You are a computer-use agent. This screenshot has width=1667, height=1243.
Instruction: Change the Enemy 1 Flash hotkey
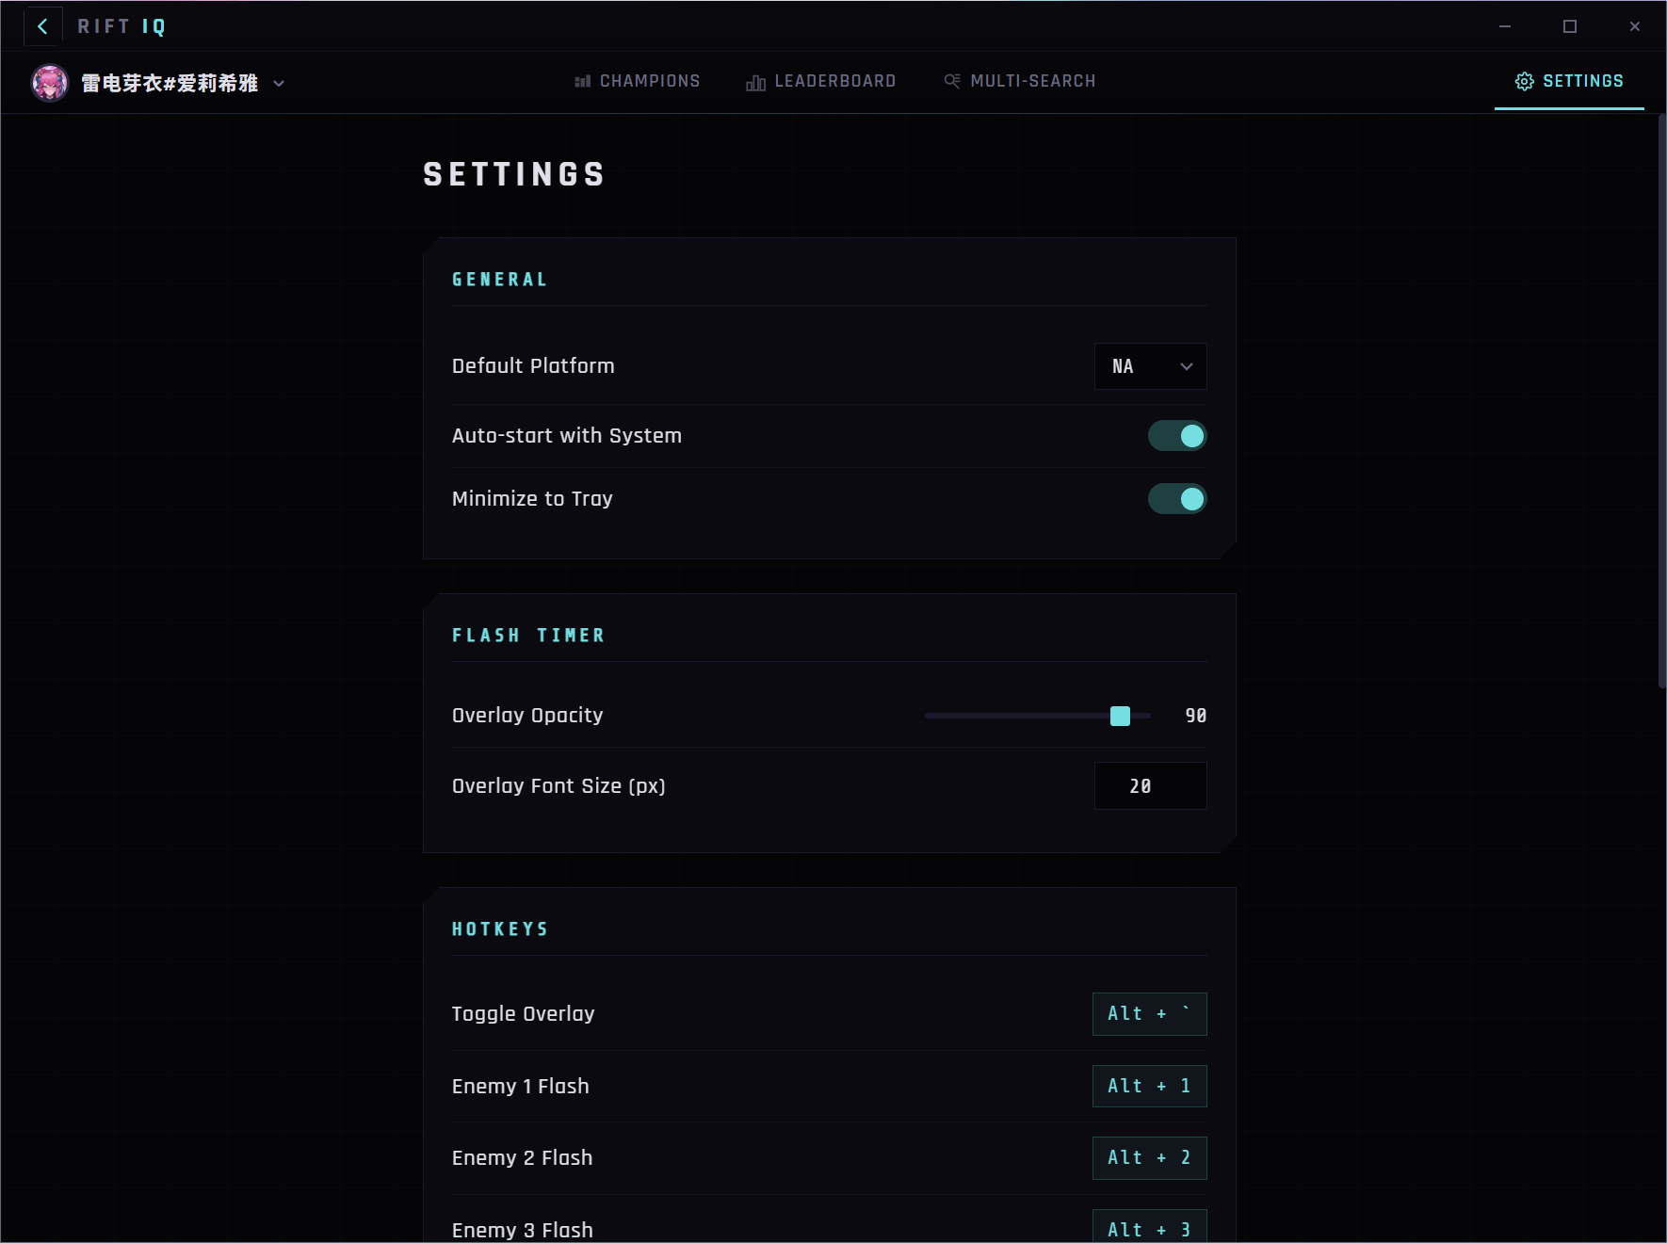1149,1086
